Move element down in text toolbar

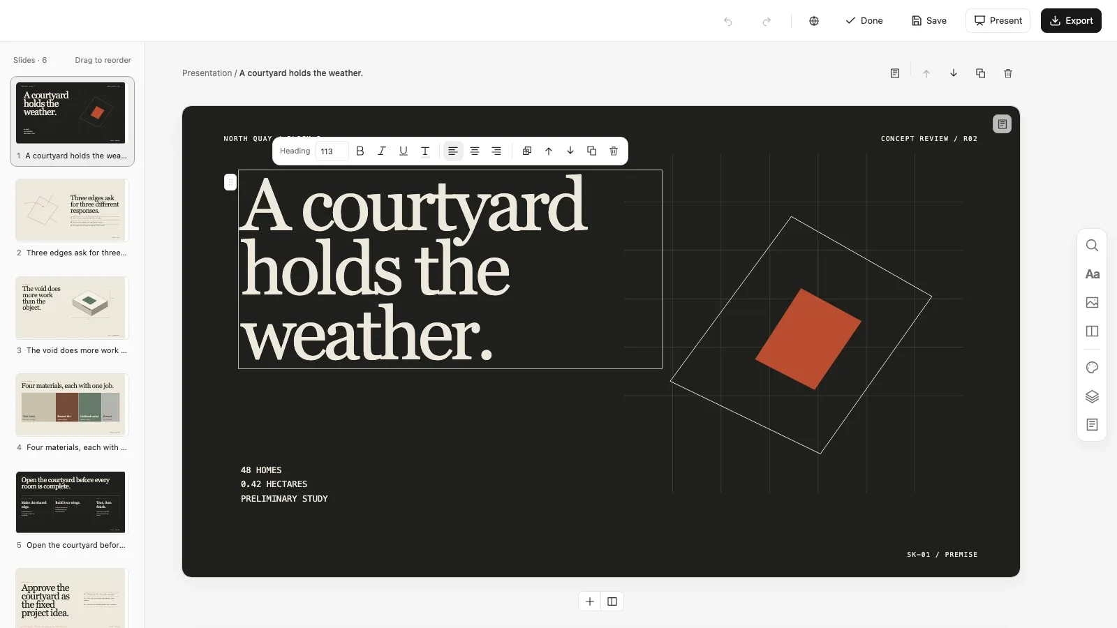pos(570,151)
